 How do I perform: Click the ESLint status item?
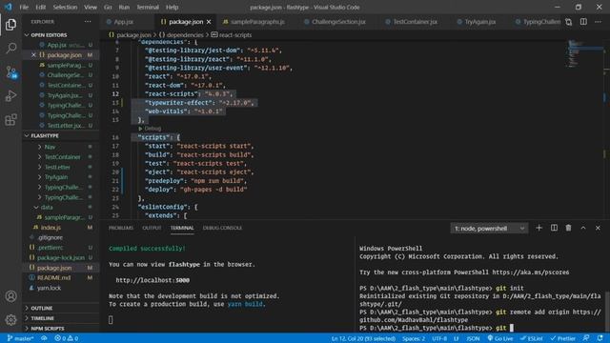[x=532, y=338]
